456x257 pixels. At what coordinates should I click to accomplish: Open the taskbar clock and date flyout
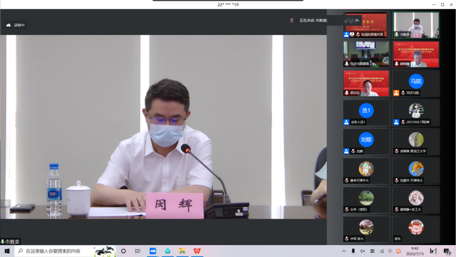coord(415,251)
